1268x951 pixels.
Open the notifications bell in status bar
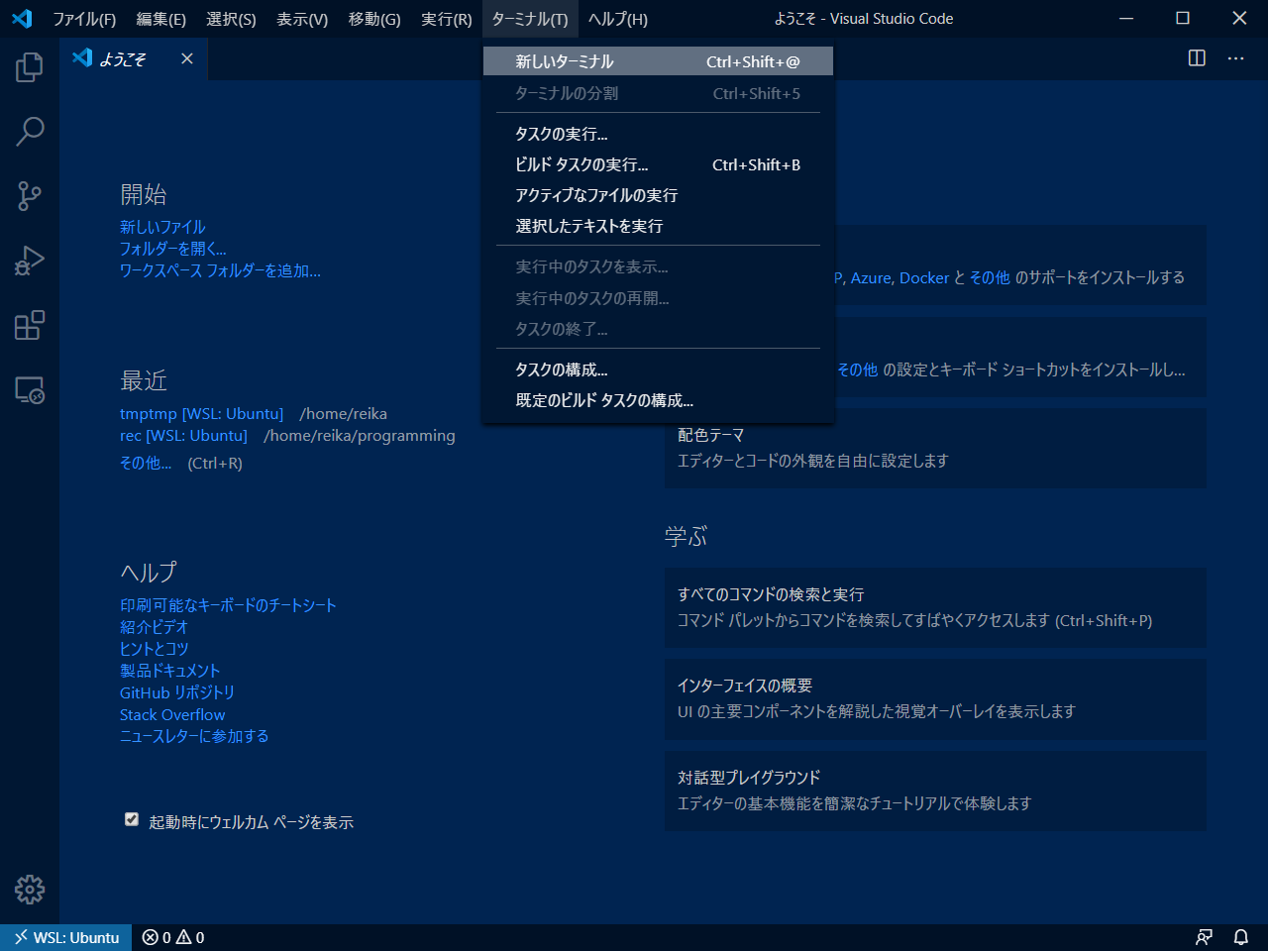[x=1240, y=937]
